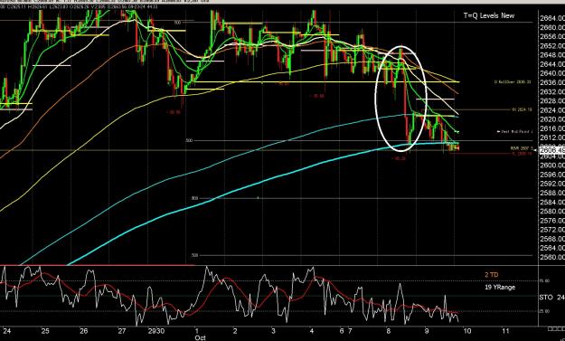Click date label 4 on time axis
The height and width of the screenshot is (341, 565).
pyautogui.click(x=311, y=330)
